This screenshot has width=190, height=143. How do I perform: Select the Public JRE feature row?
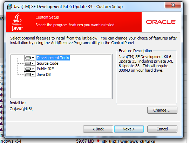point(45,69)
